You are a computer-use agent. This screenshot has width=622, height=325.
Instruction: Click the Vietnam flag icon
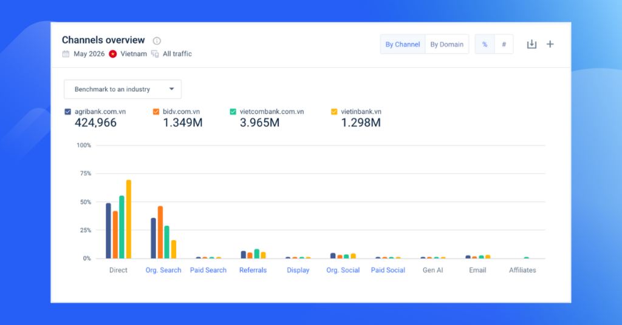click(x=113, y=54)
